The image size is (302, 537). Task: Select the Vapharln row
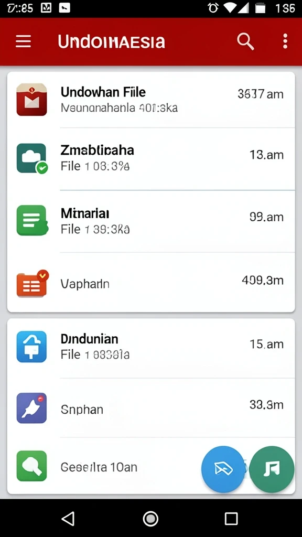click(x=151, y=283)
